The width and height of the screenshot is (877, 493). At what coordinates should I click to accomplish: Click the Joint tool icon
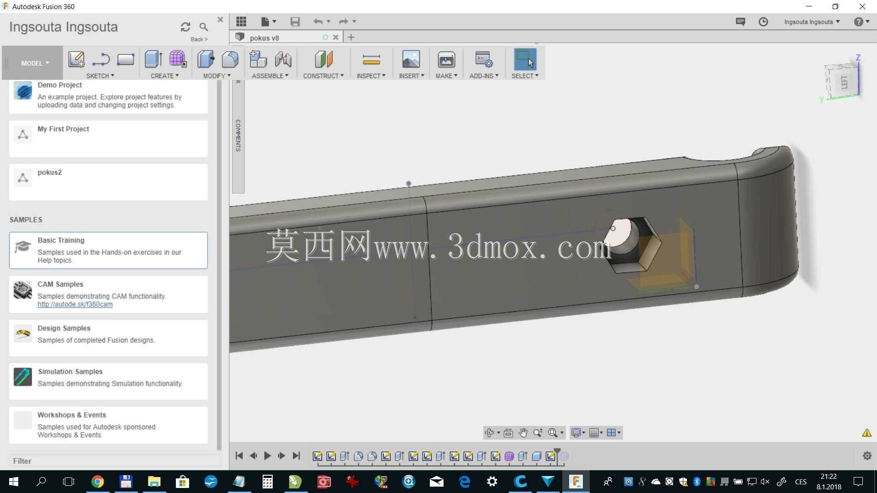tap(283, 59)
